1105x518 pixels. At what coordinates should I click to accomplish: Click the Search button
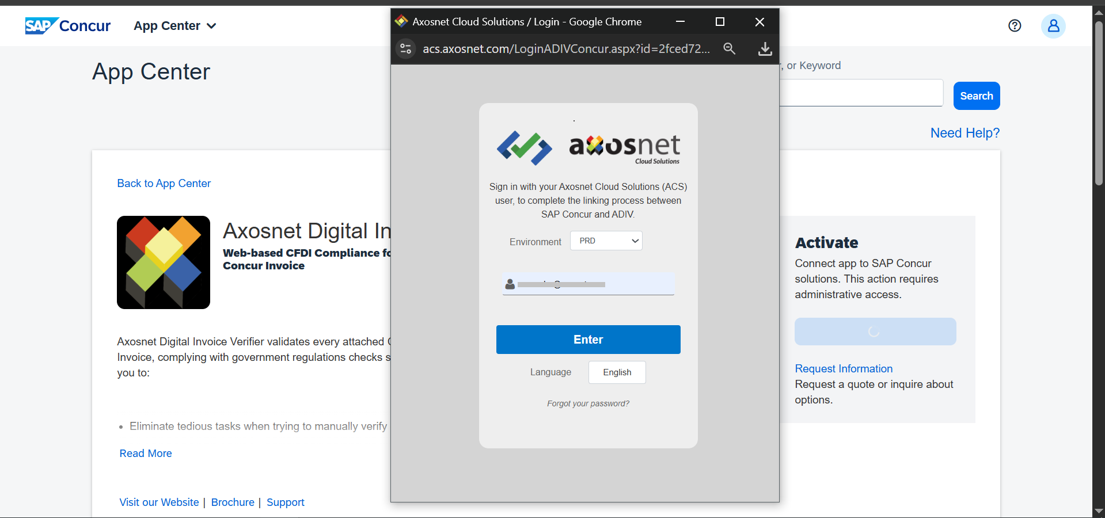pyautogui.click(x=976, y=96)
